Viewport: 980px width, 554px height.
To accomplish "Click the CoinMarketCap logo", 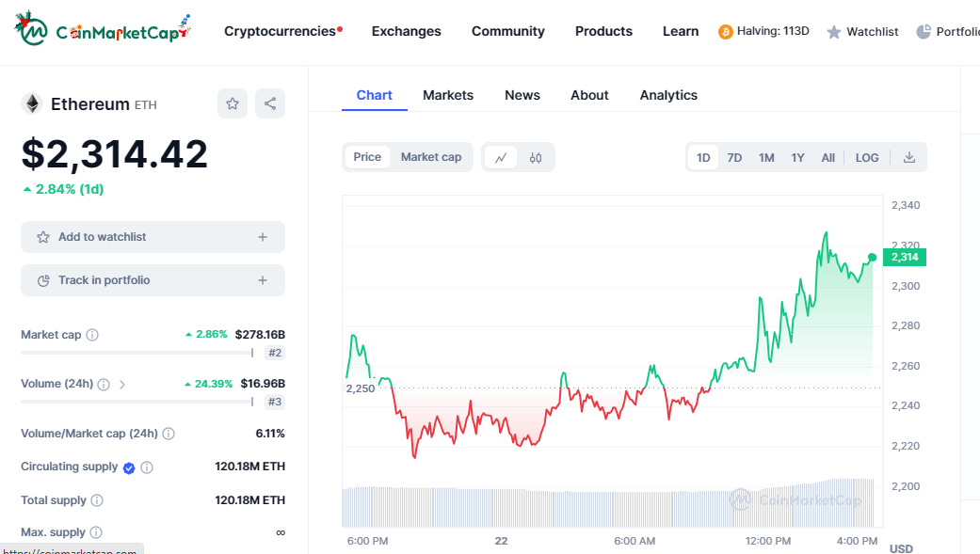I will (x=103, y=29).
